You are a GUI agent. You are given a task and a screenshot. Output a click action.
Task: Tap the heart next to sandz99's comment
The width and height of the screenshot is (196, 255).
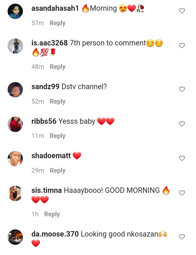[x=182, y=89]
